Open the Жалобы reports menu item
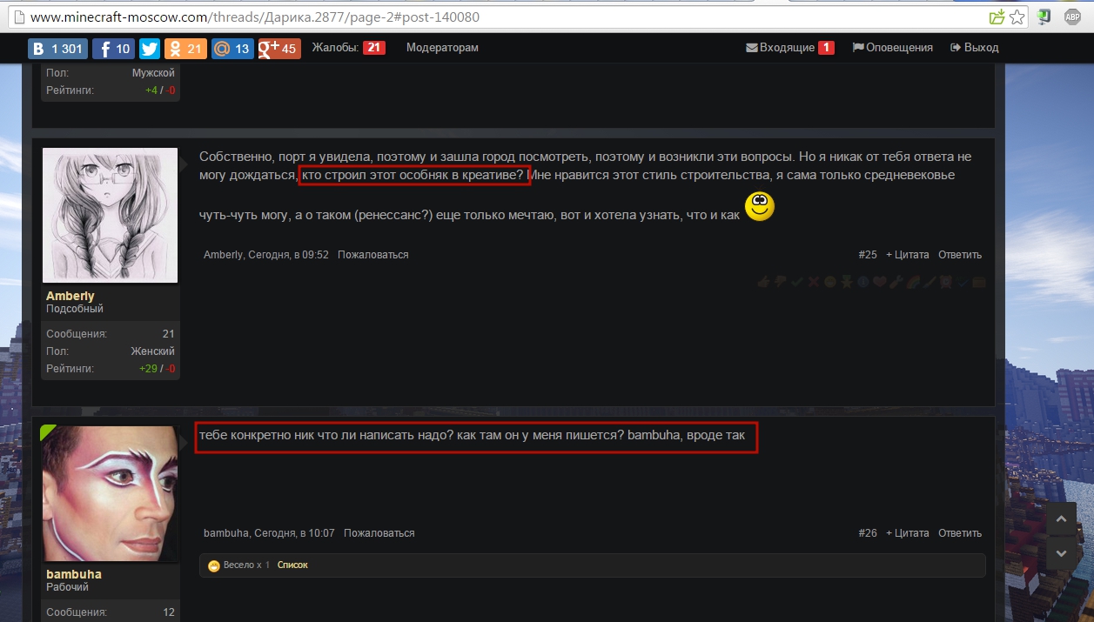Screen dimensions: 1094x622 click(347, 48)
